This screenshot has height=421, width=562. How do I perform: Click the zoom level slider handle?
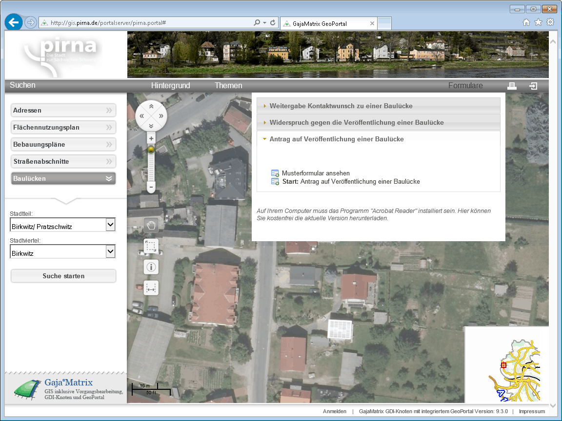(x=151, y=149)
